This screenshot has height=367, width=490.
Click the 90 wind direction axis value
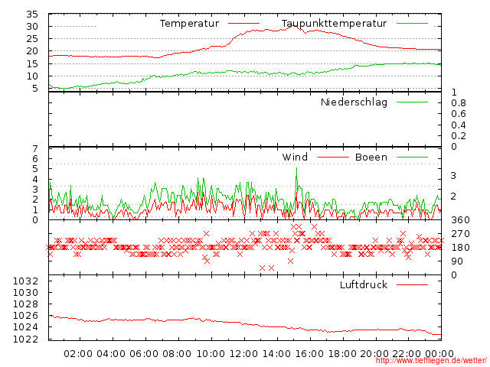(457, 261)
